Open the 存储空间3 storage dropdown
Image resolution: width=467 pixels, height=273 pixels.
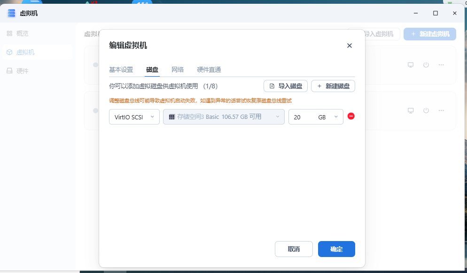coord(224,117)
